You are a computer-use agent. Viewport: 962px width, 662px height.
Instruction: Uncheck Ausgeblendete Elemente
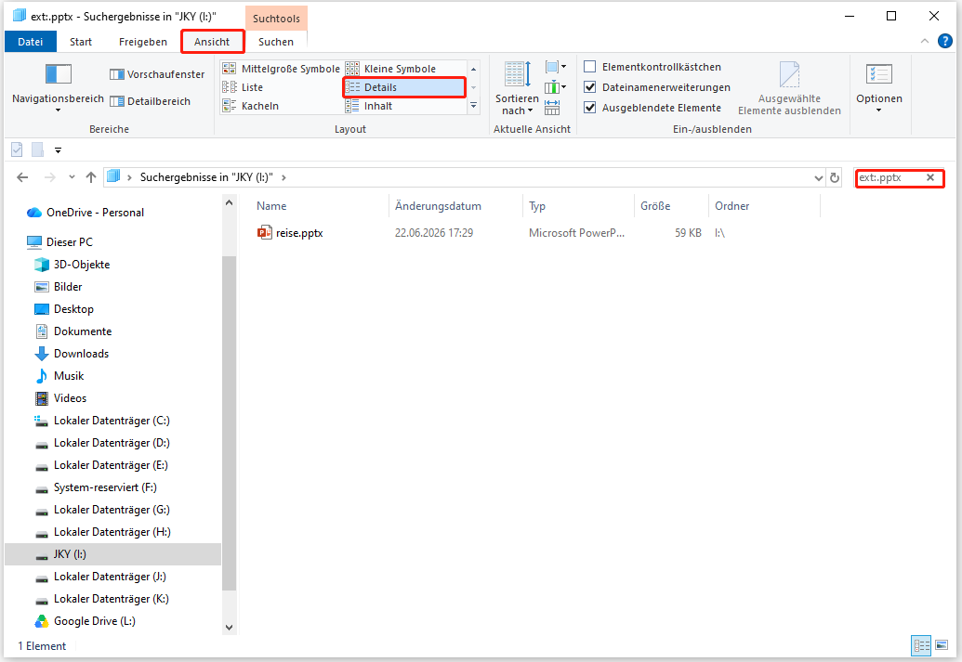[x=590, y=108]
